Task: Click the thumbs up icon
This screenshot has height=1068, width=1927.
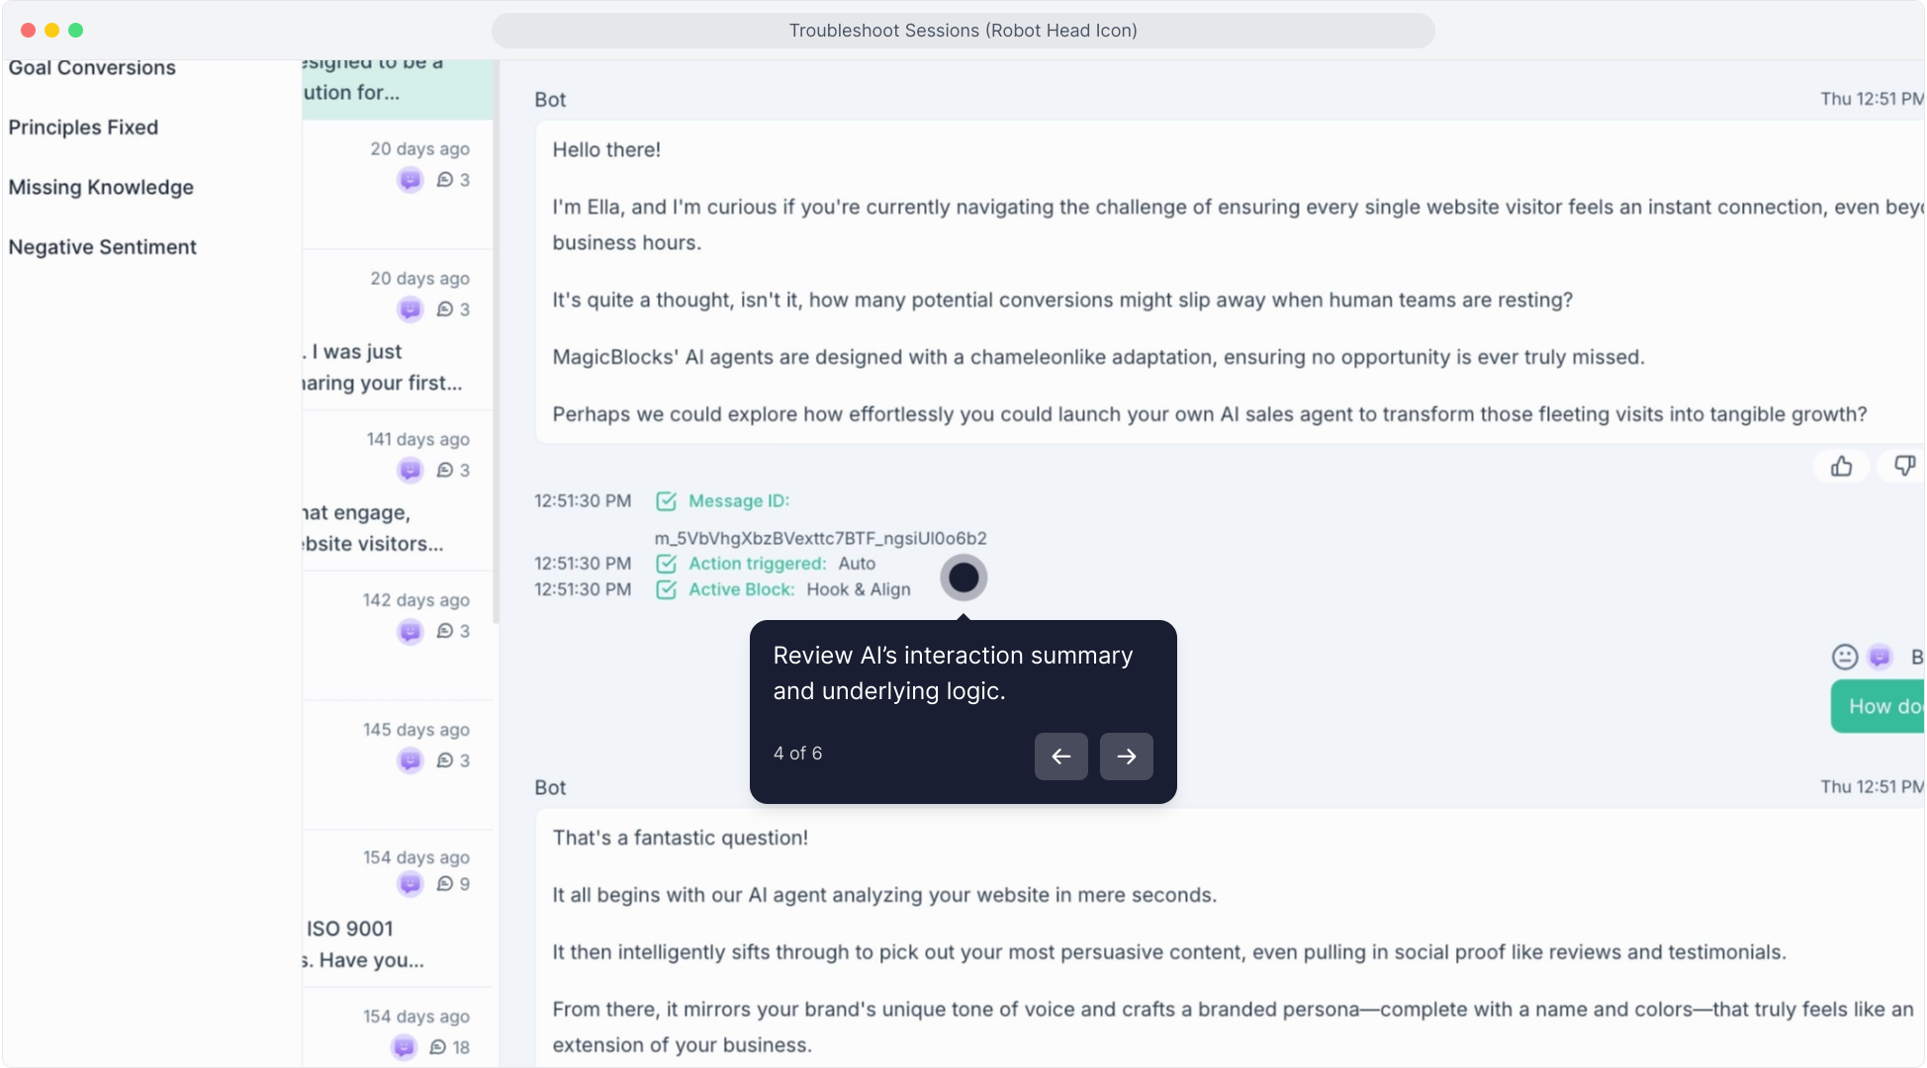Action: tap(1841, 466)
